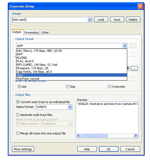The width and height of the screenshot is (150, 161).
Task: Pick FLAC, level 5 in list
Action: pyautogui.click(x=72, y=61)
